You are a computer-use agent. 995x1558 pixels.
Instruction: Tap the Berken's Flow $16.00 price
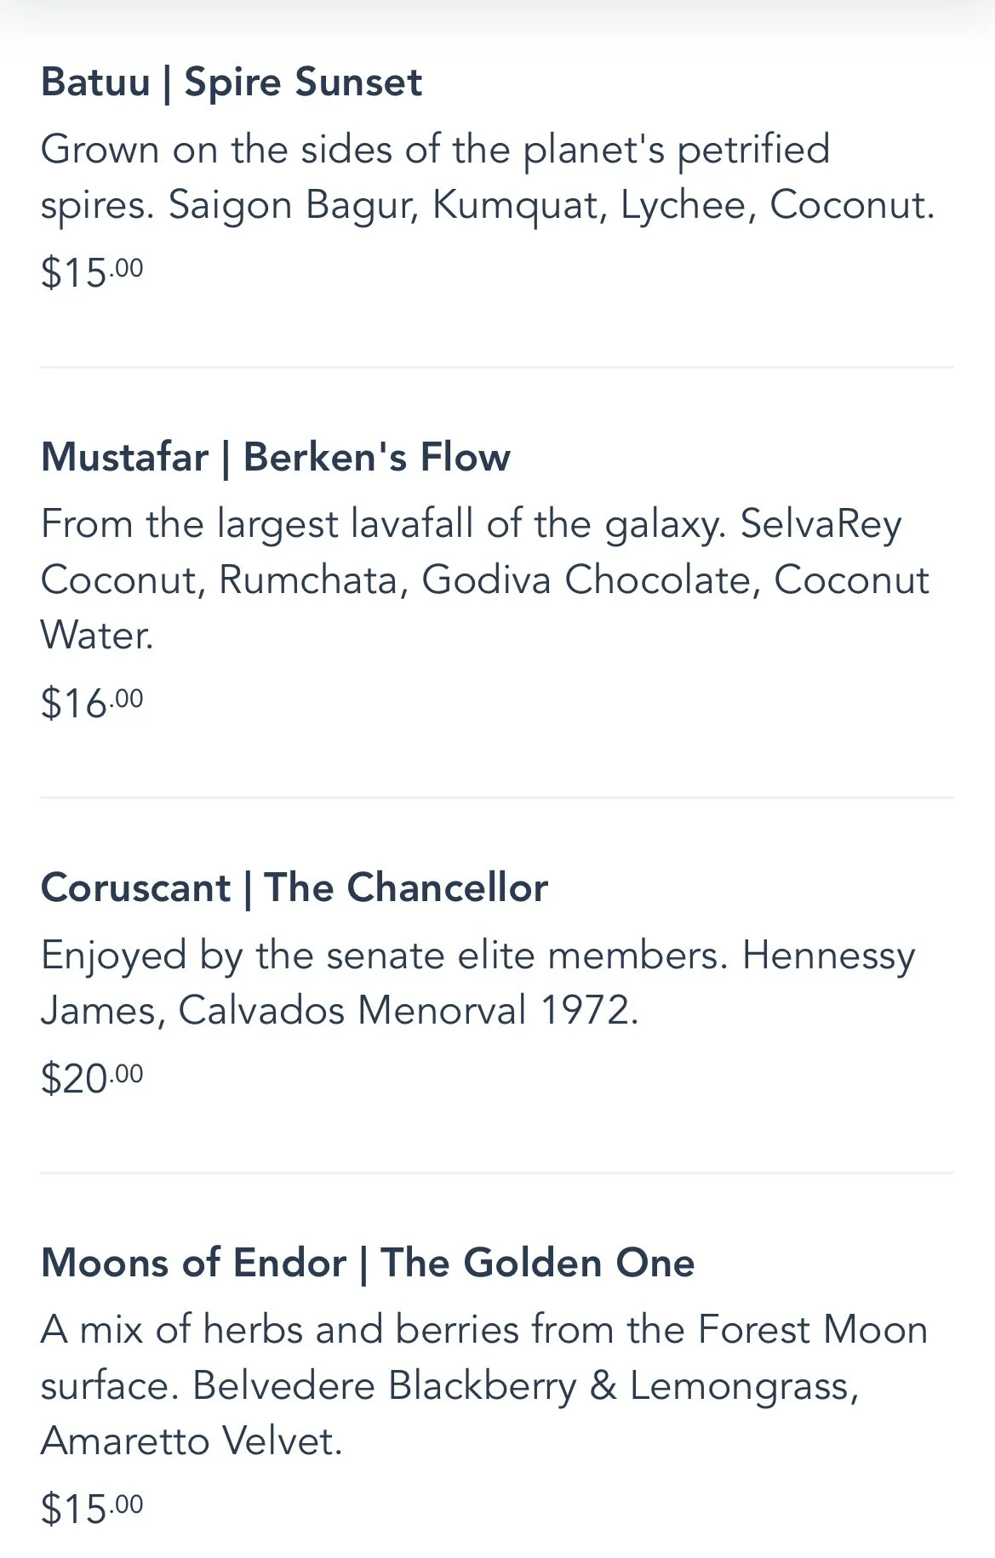(x=92, y=703)
